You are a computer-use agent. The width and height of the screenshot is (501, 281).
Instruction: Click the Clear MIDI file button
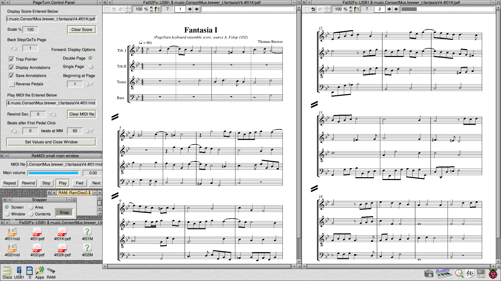point(82,114)
